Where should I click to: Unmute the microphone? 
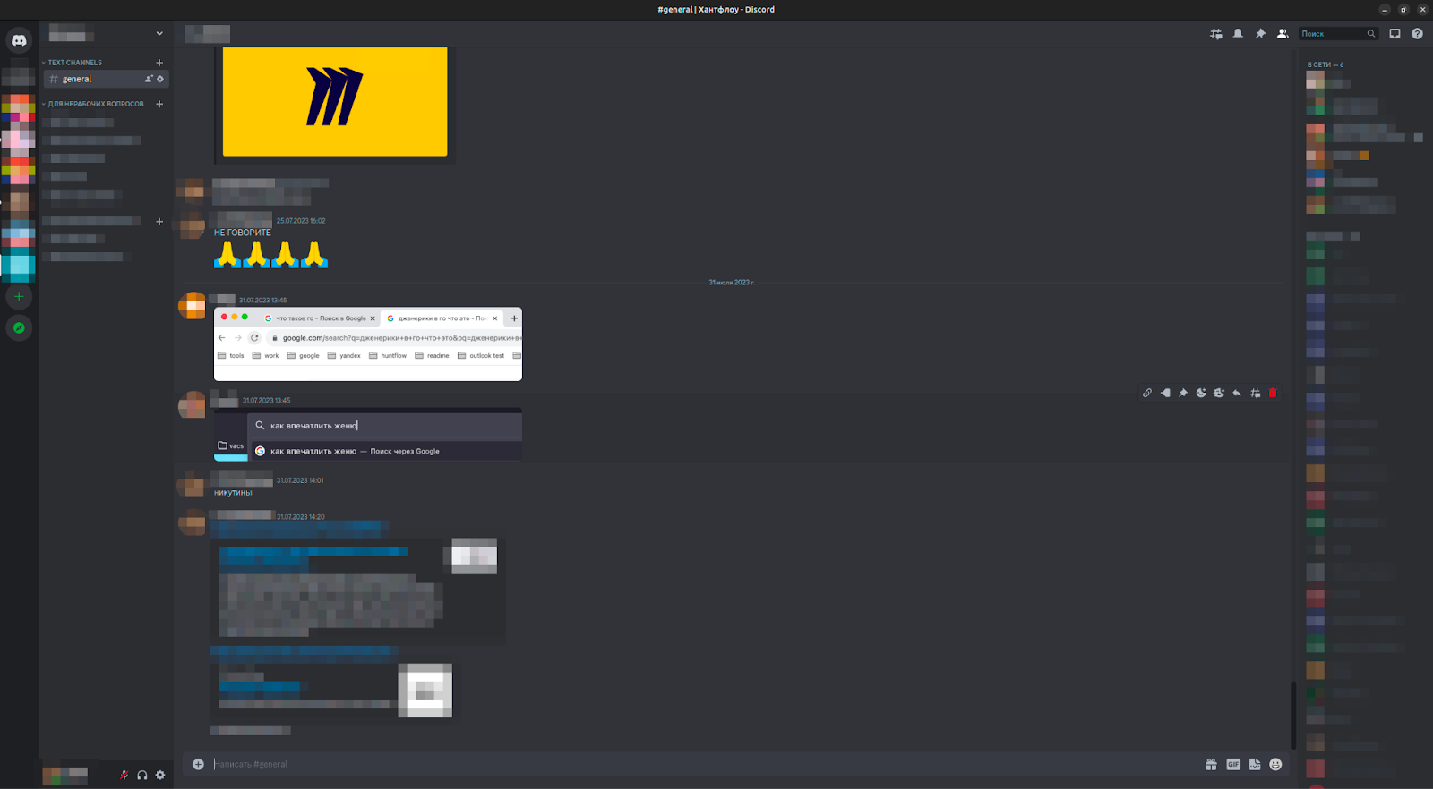pos(124,775)
